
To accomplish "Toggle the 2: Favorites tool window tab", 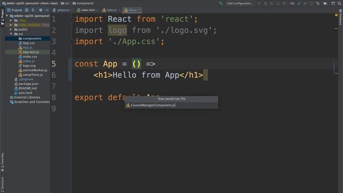I will click(2, 162).
